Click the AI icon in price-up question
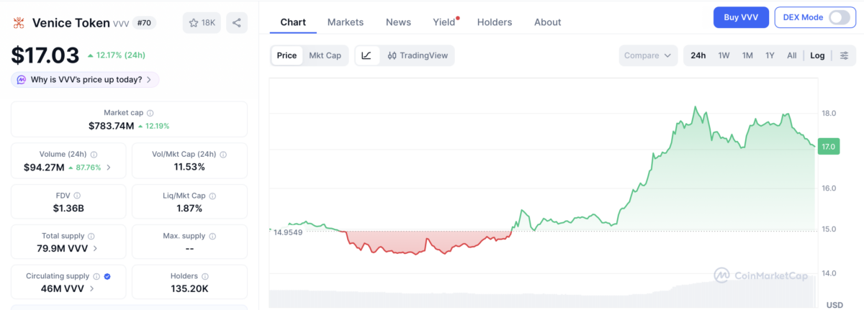 tap(22, 80)
